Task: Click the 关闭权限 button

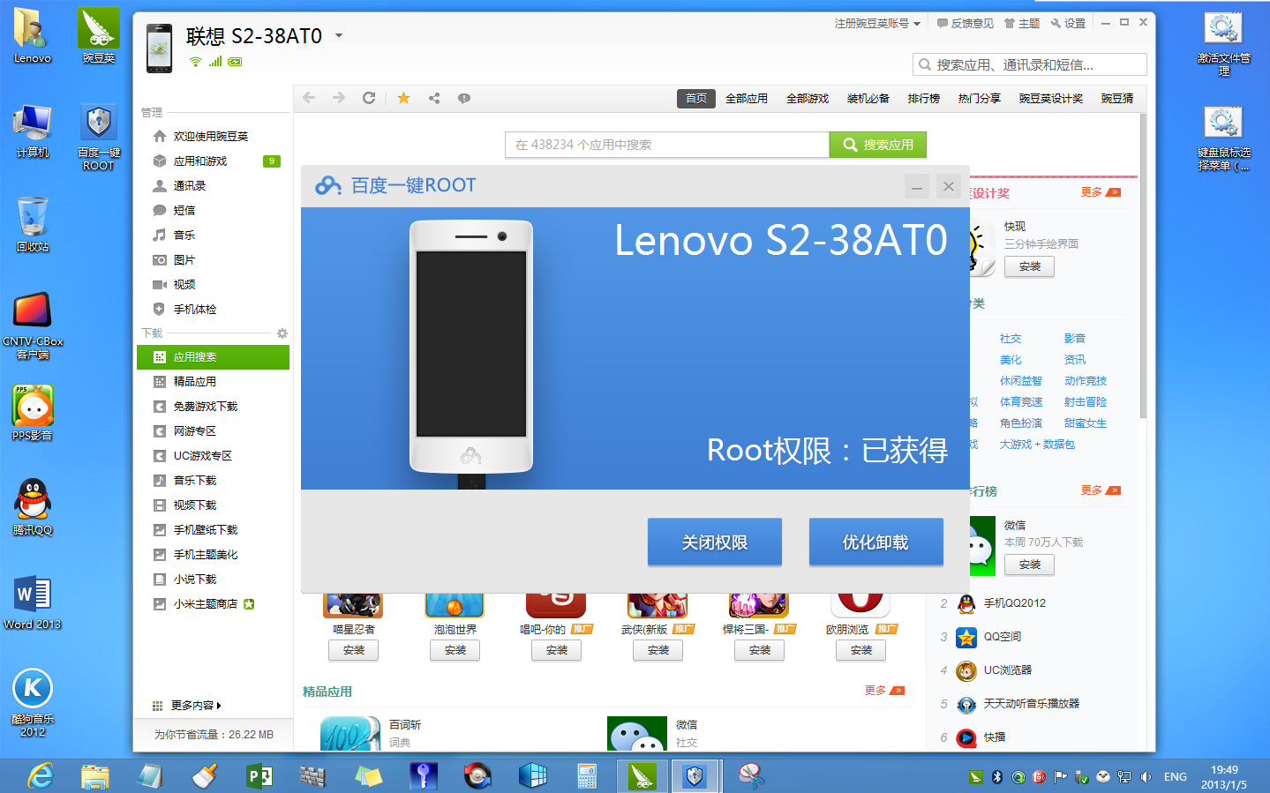Action: pyautogui.click(x=715, y=542)
